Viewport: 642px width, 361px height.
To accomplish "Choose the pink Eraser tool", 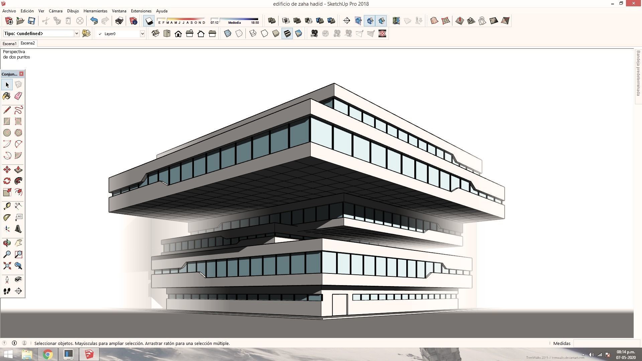I will click(x=18, y=96).
